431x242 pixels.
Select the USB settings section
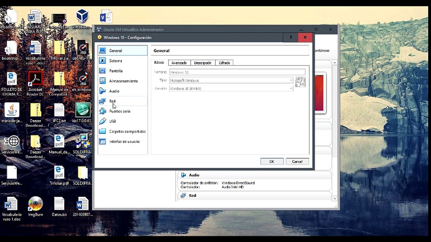click(x=122, y=121)
